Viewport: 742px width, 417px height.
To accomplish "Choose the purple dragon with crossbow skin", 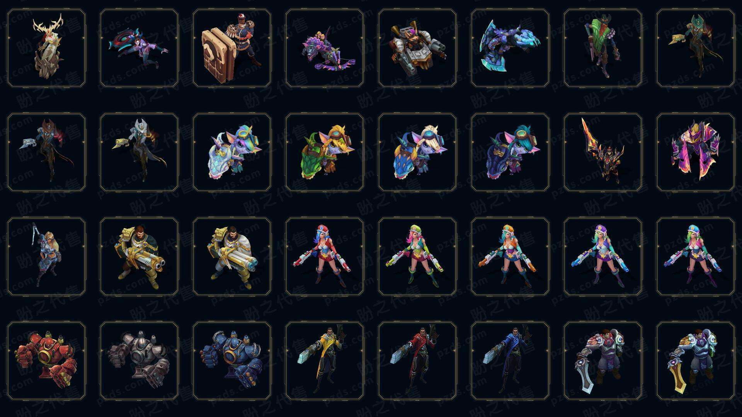I will click(325, 48).
